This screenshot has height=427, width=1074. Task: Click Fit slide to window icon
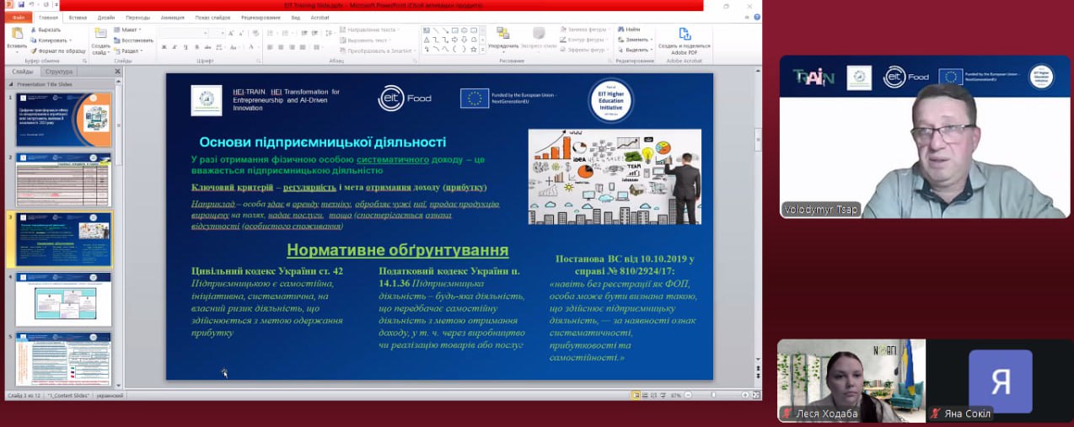757,395
